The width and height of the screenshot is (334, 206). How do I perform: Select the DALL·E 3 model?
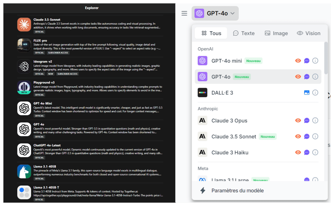tap(258, 93)
